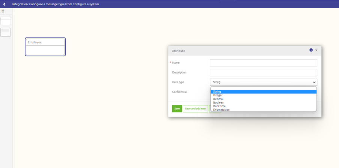Image resolution: width=339 pixels, height=168 pixels.
Task: Focus the Name input field
Action: click(263, 63)
